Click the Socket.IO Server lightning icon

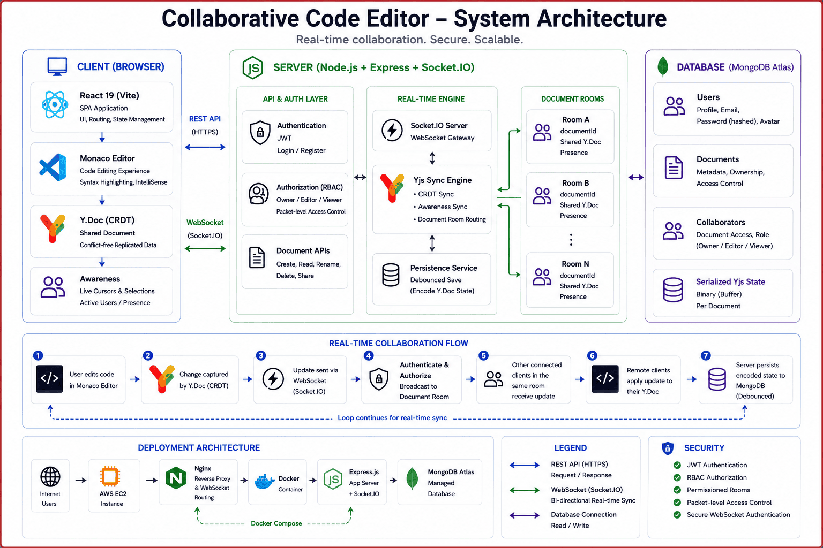tap(392, 130)
